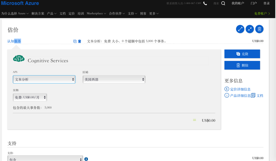Click blue info icon beside support dropdown
The height and width of the screenshot is (161, 276).
point(86,159)
